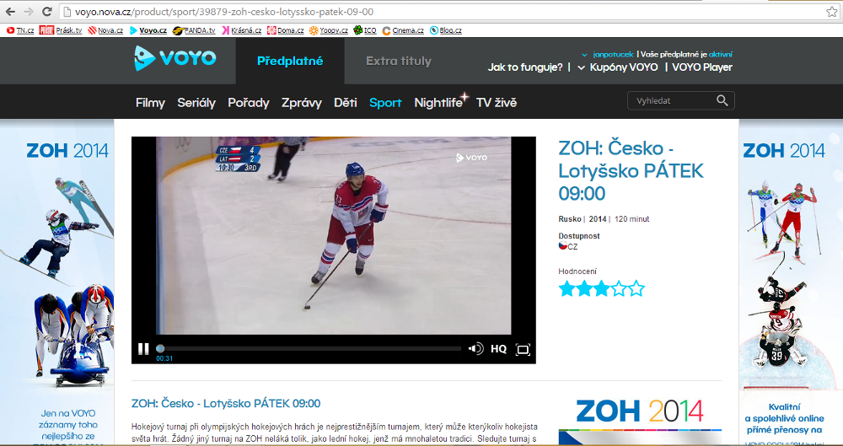Open the TV živě menu
Screen dimensions: 843x446
pyautogui.click(x=497, y=103)
